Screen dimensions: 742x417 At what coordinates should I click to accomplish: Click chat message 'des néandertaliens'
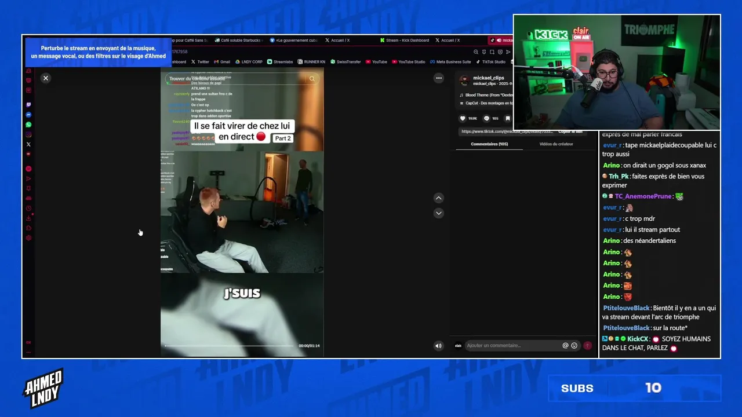coord(649,241)
